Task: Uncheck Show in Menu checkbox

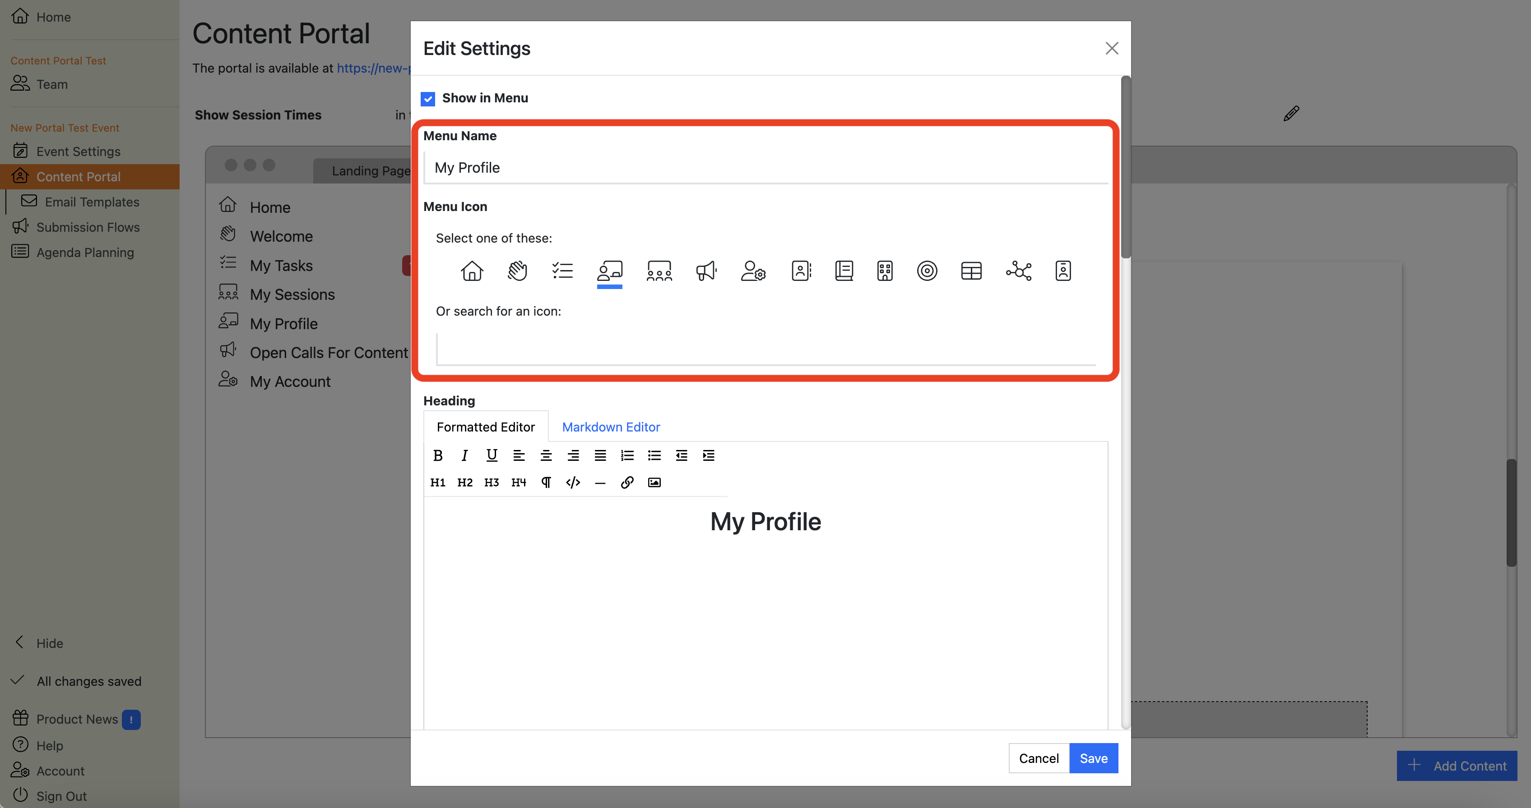Action: coord(428,99)
